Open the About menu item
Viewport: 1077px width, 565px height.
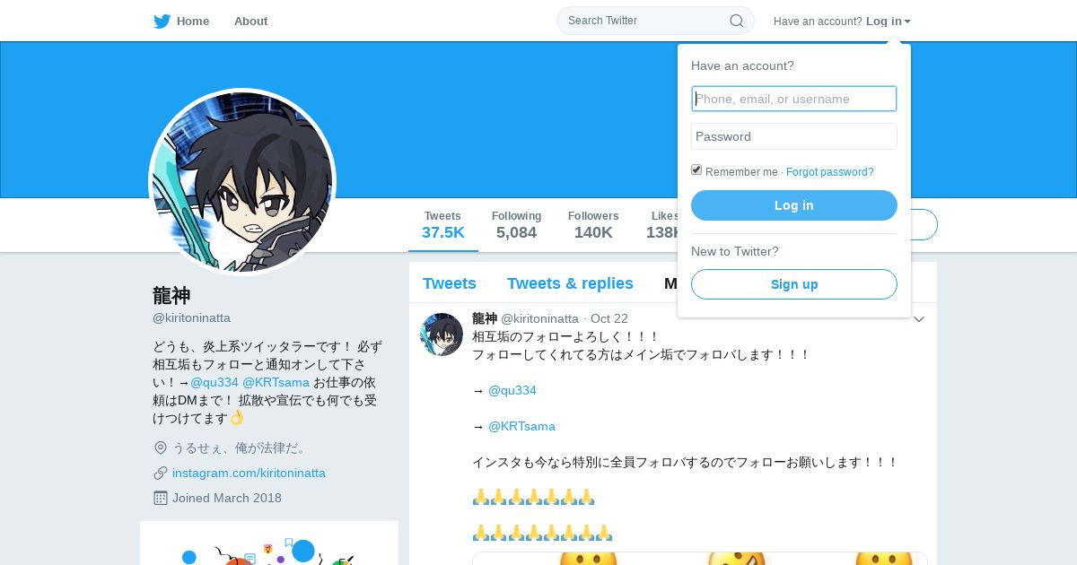click(x=250, y=22)
